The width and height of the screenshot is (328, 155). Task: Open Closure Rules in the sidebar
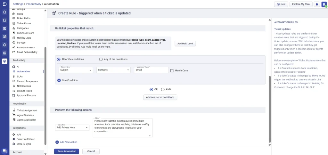24,91
